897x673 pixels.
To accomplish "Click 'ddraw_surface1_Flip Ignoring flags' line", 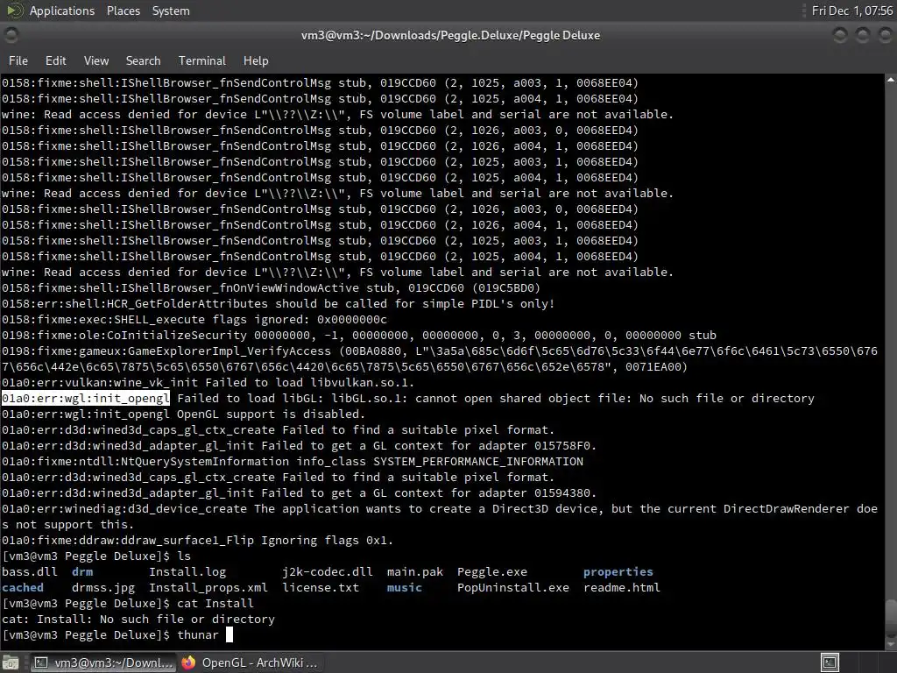I will tap(197, 541).
